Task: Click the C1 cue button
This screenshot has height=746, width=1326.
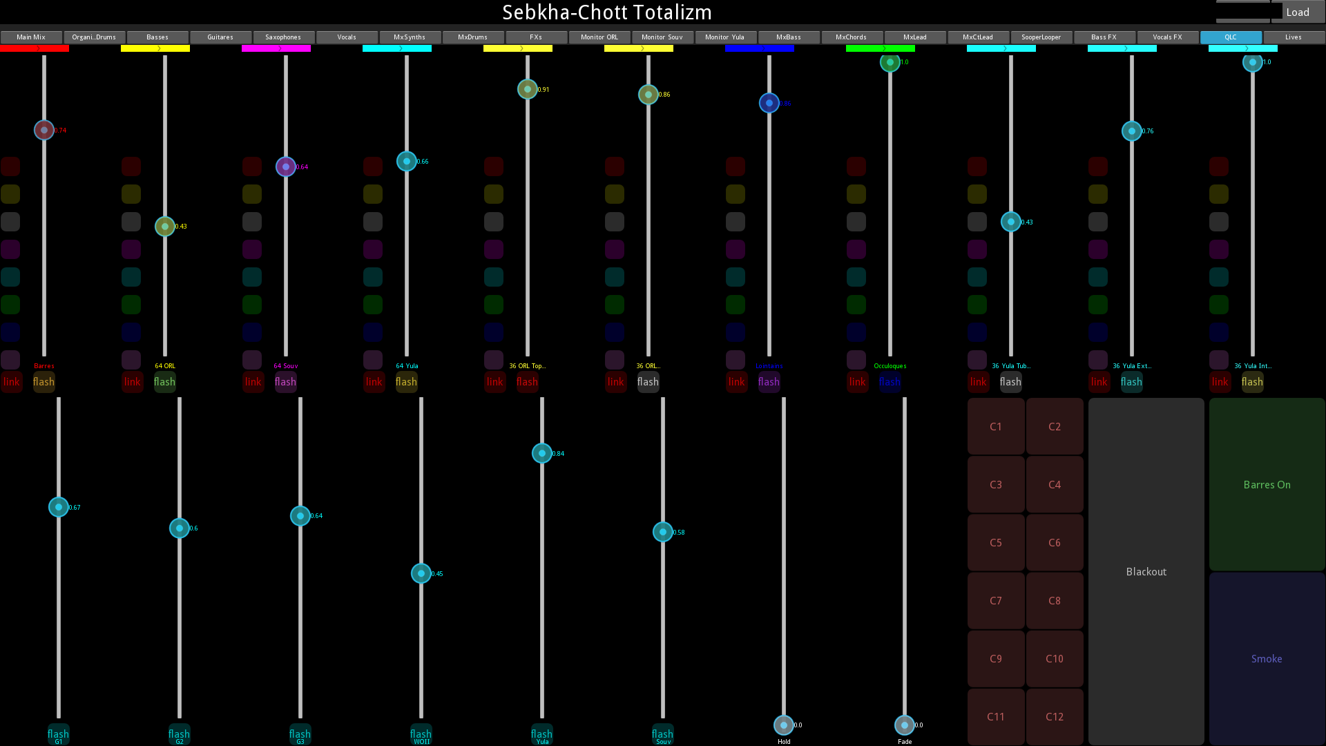Action: click(x=995, y=426)
